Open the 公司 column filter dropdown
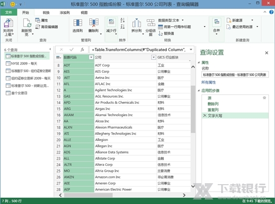The image size is (275, 204). tap(153, 57)
